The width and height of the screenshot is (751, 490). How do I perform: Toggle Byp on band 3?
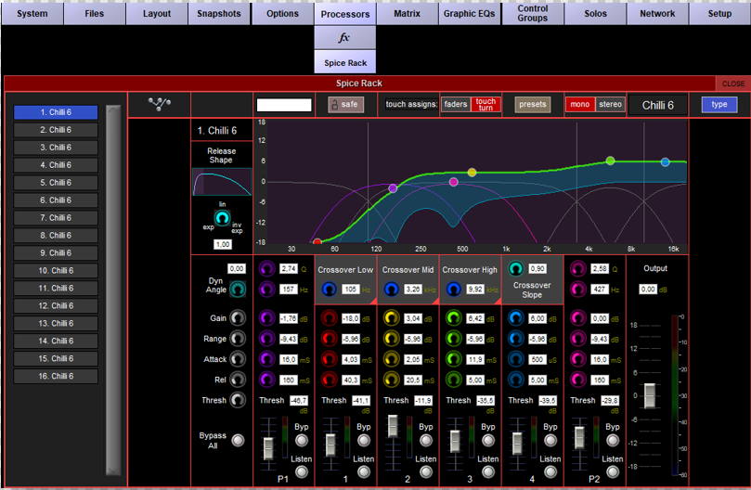(x=488, y=440)
